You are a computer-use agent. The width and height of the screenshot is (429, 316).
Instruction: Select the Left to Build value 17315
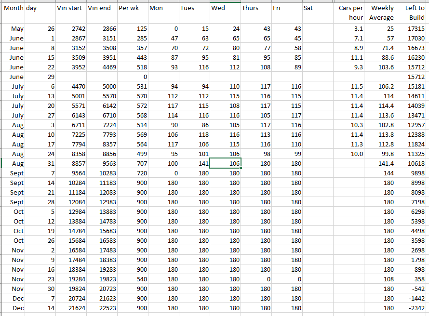[412, 29]
